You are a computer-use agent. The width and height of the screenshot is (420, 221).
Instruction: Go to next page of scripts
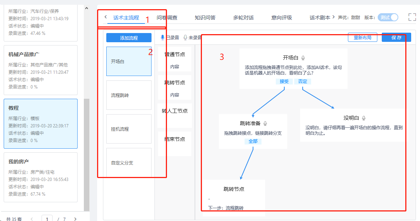point(75,219)
